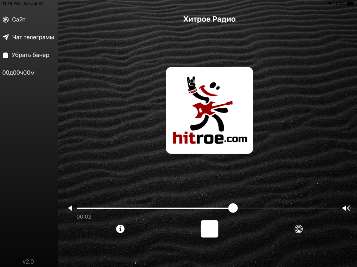Mute using the low volume speaker icon
357x267 pixels.
point(71,208)
